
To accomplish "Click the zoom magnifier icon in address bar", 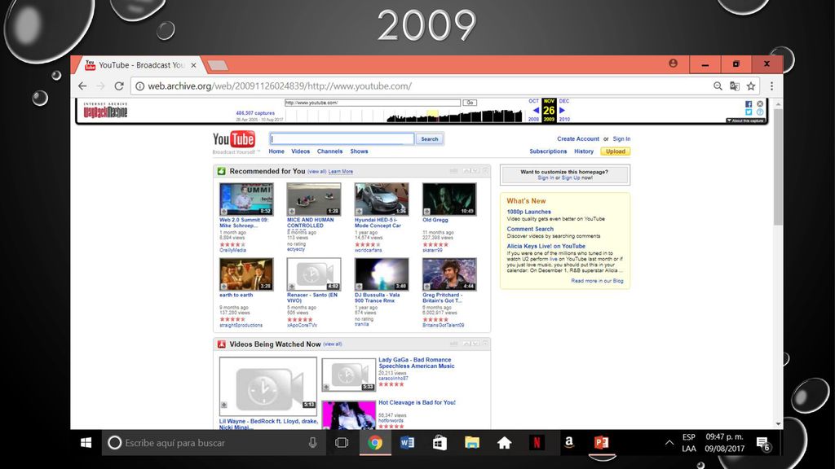I will [718, 86].
